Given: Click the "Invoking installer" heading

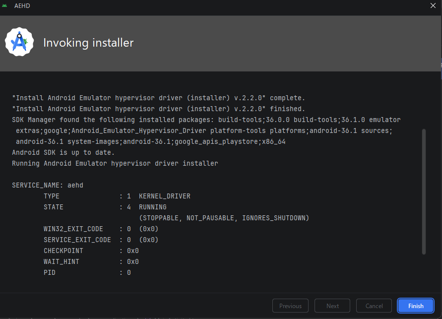Looking at the screenshot, I should click(88, 43).
